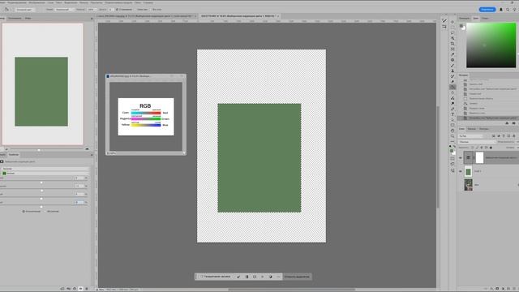The image size is (519, 292).
Task: Select the Relative radio button
Action: pyautogui.click(x=24, y=211)
